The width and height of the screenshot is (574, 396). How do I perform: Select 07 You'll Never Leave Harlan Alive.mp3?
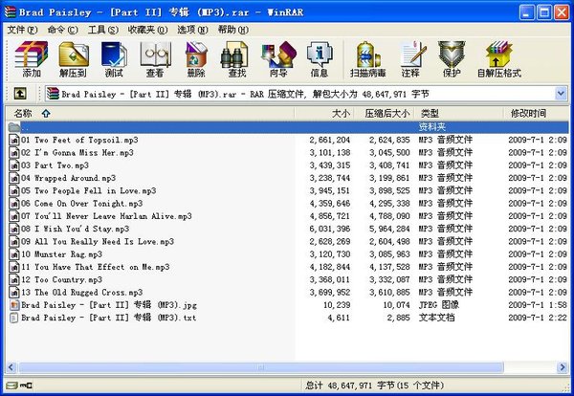click(x=106, y=216)
